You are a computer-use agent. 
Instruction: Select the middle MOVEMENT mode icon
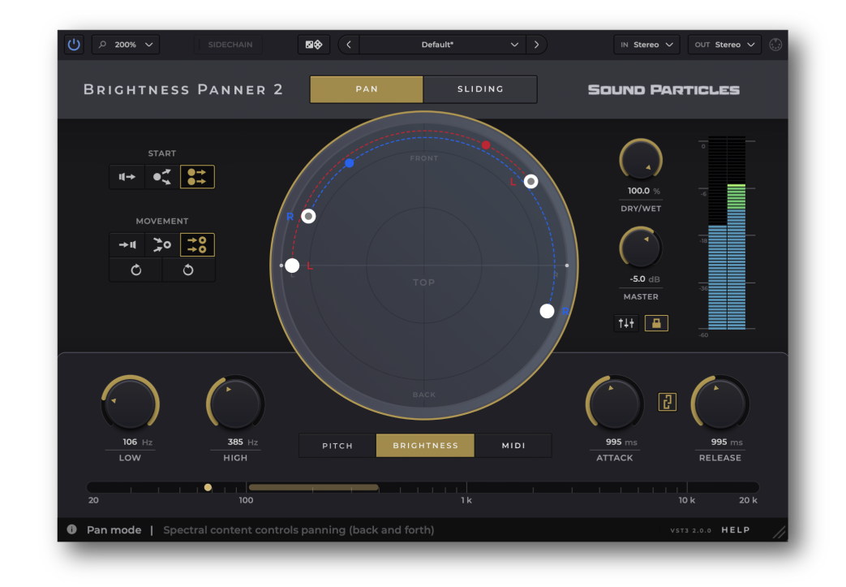coord(162,244)
